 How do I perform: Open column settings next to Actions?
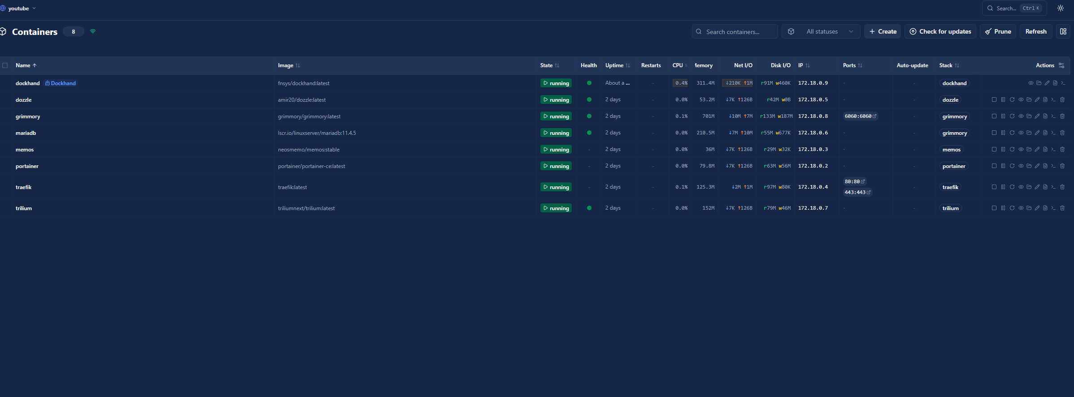pos(1061,65)
